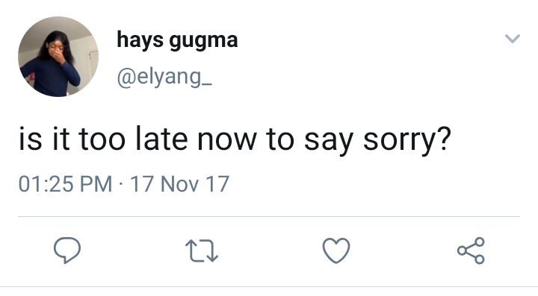Screen dimensions: 538x296
Task: Visit the hays gugma display name
Action: [177, 40]
